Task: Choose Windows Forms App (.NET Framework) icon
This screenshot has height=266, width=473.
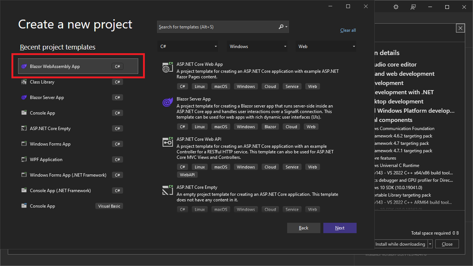Action: click(x=24, y=175)
